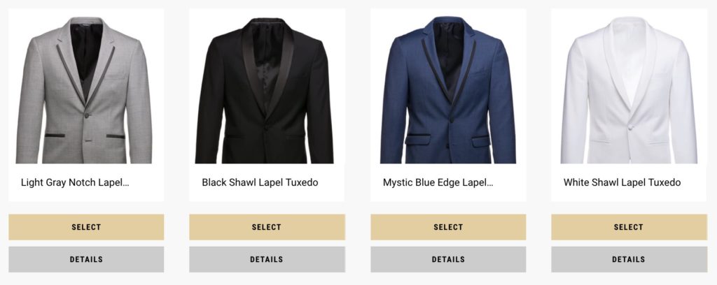The height and width of the screenshot is (285, 717).
Task: Click the Mystic Blue Edge Lapel title text
Action: (x=438, y=183)
